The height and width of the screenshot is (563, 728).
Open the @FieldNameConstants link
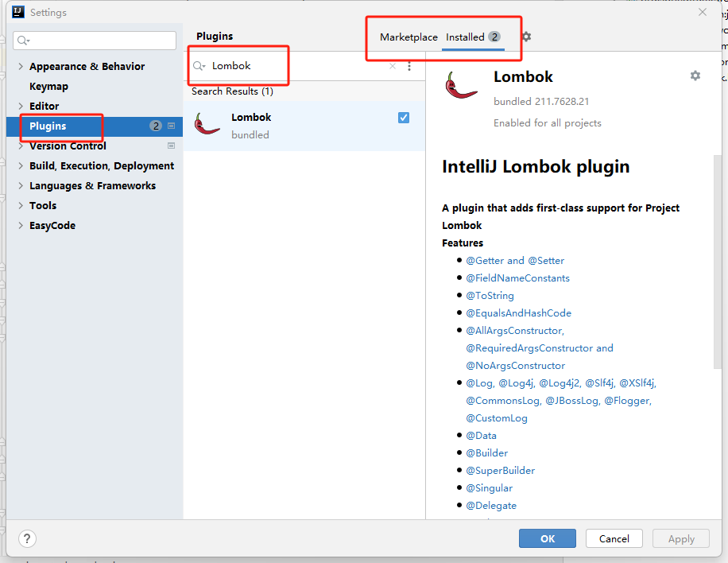[x=517, y=278]
